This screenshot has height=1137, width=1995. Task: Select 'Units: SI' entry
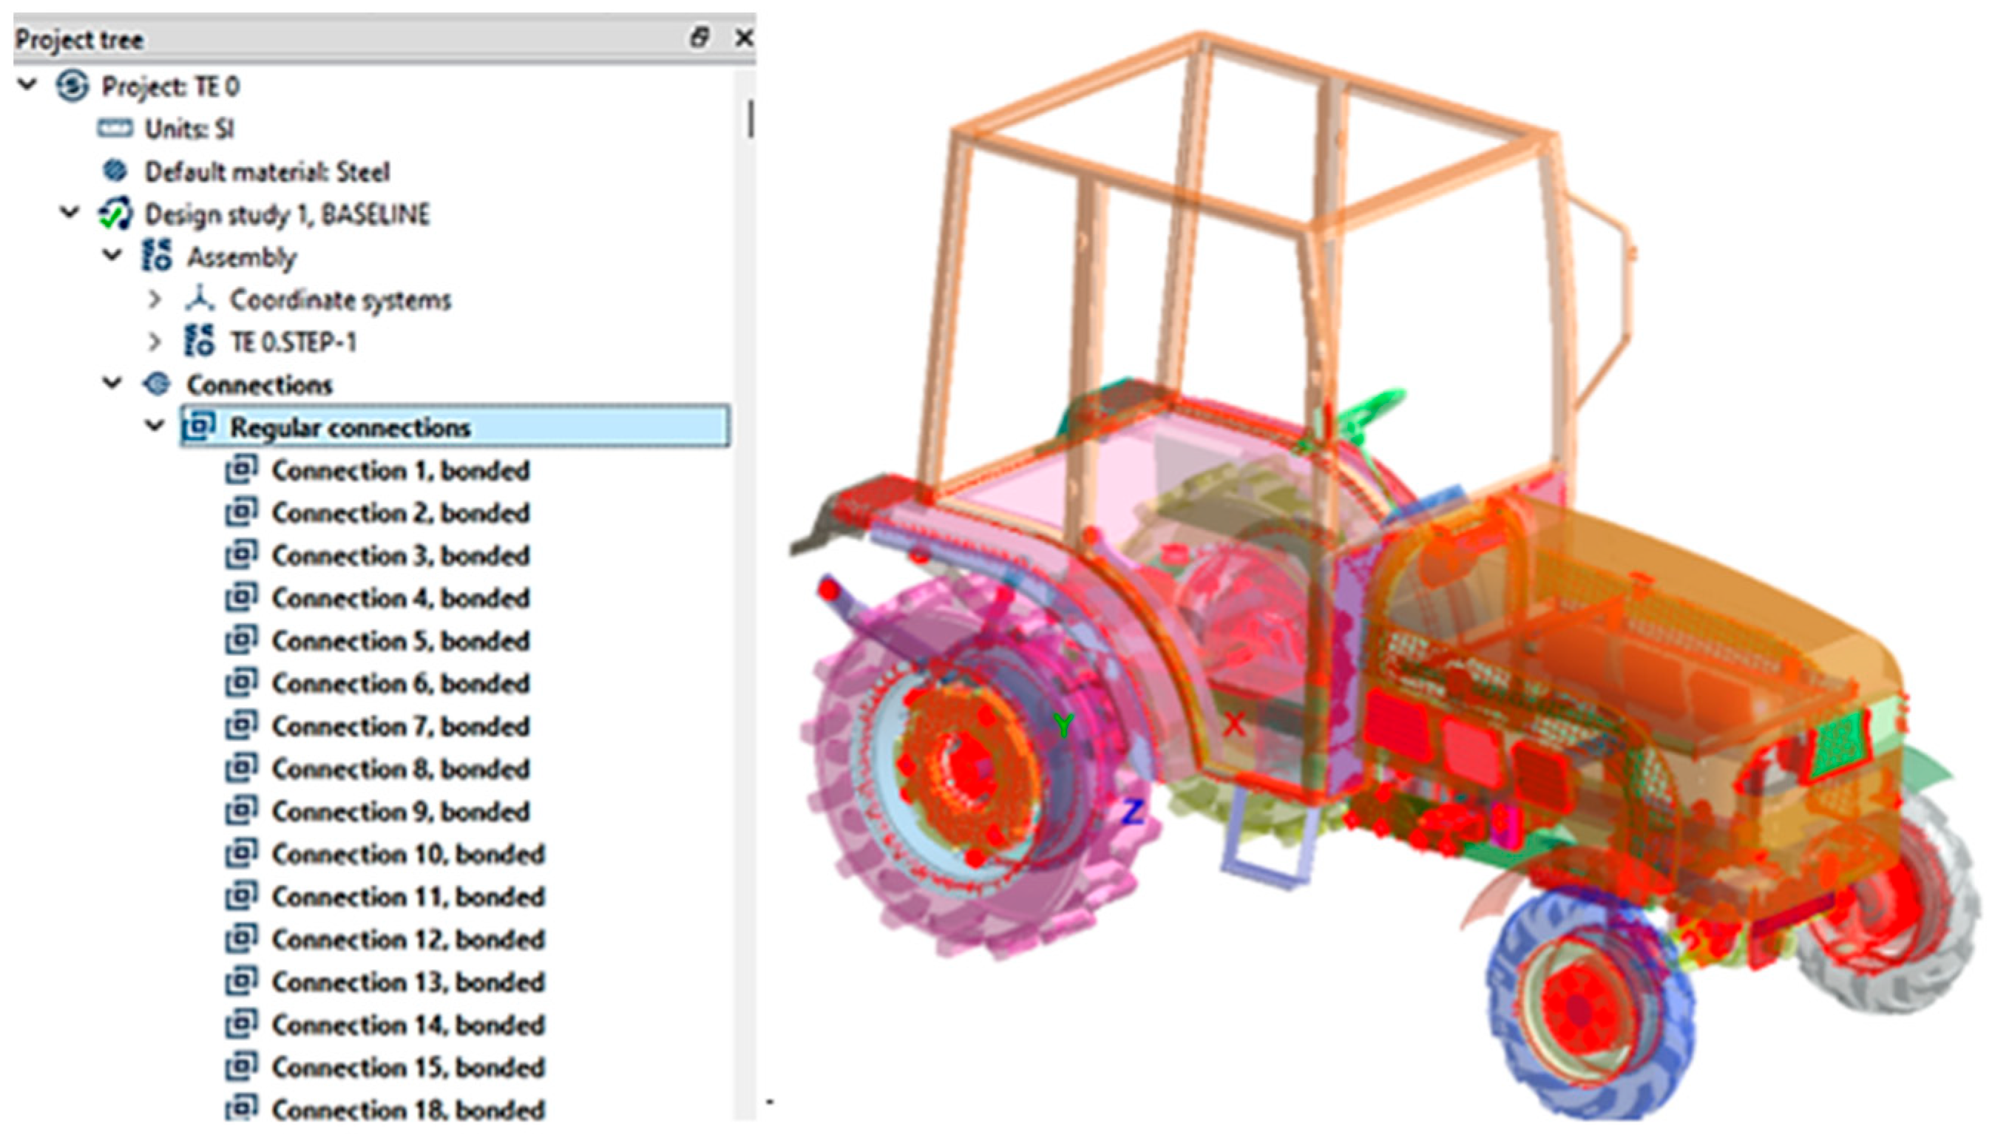coord(189,129)
